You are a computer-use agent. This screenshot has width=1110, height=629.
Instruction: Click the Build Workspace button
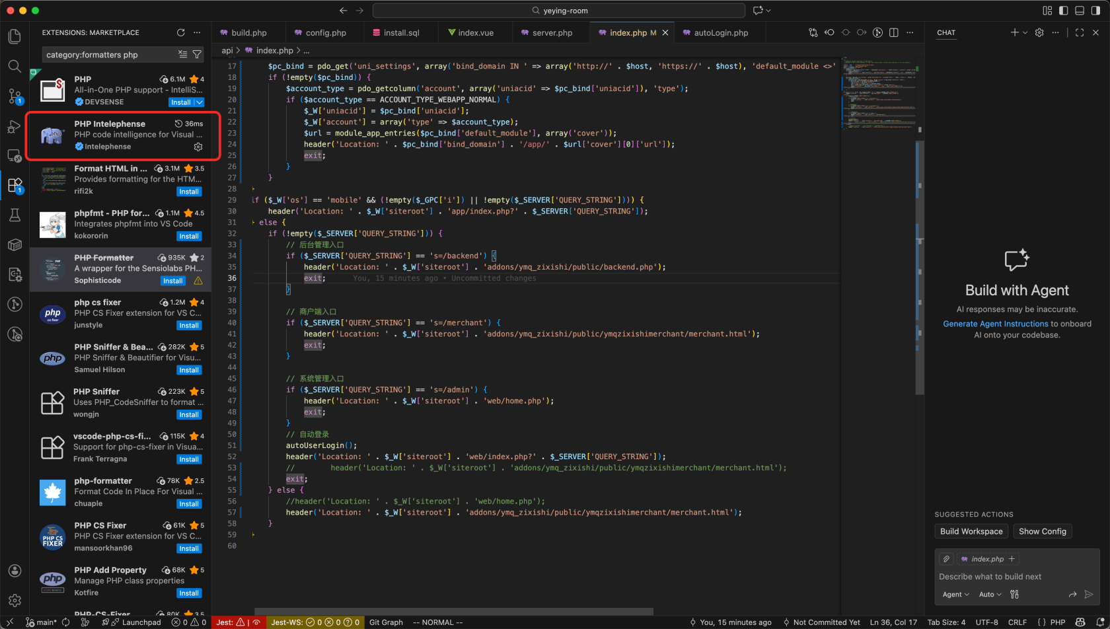[x=971, y=531]
